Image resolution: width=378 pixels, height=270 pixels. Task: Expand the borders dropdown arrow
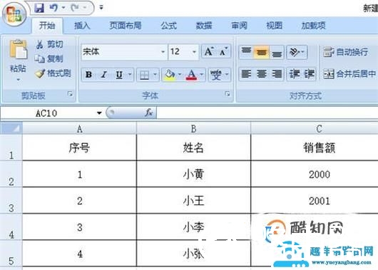click(155, 75)
